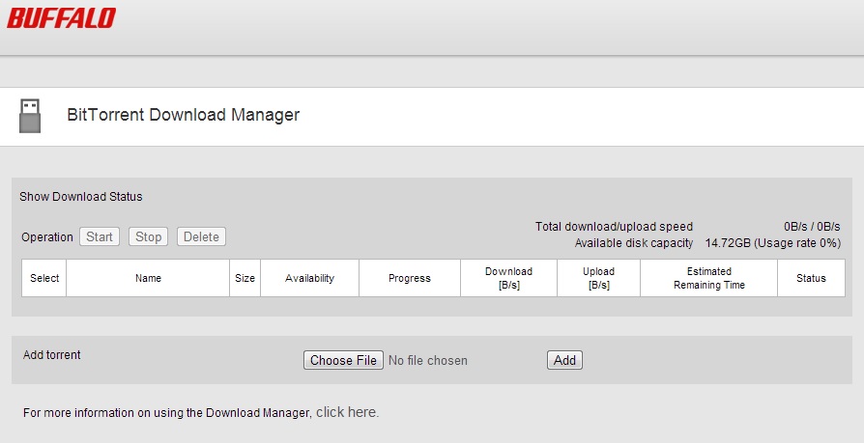Open the Choose File dialog

343,360
